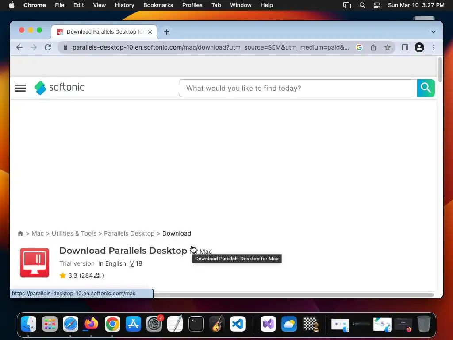Open System Settings from the Dock

pyautogui.click(x=154, y=324)
